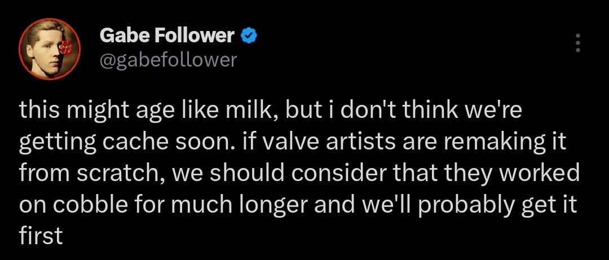Click the red flower on the avatar
609x260 pixels.
tap(65, 47)
